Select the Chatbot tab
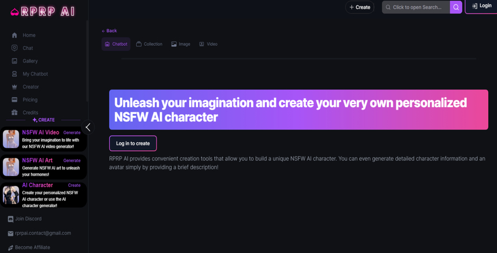Screen dimensions: 497x253 coord(116,44)
